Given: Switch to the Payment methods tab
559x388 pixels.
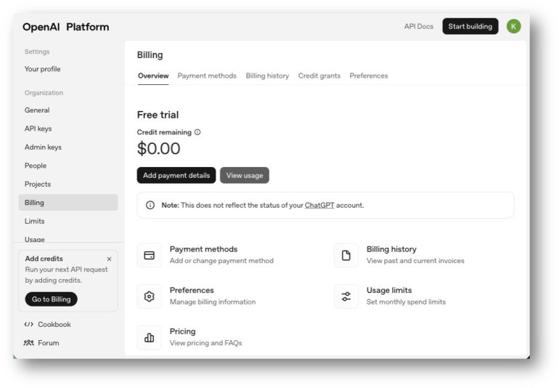Looking at the screenshot, I should tap(207, 76).
